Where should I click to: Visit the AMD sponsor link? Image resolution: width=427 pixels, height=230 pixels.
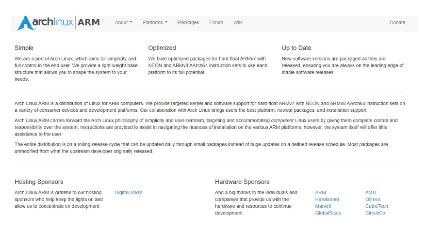click(x=370, y=193)
